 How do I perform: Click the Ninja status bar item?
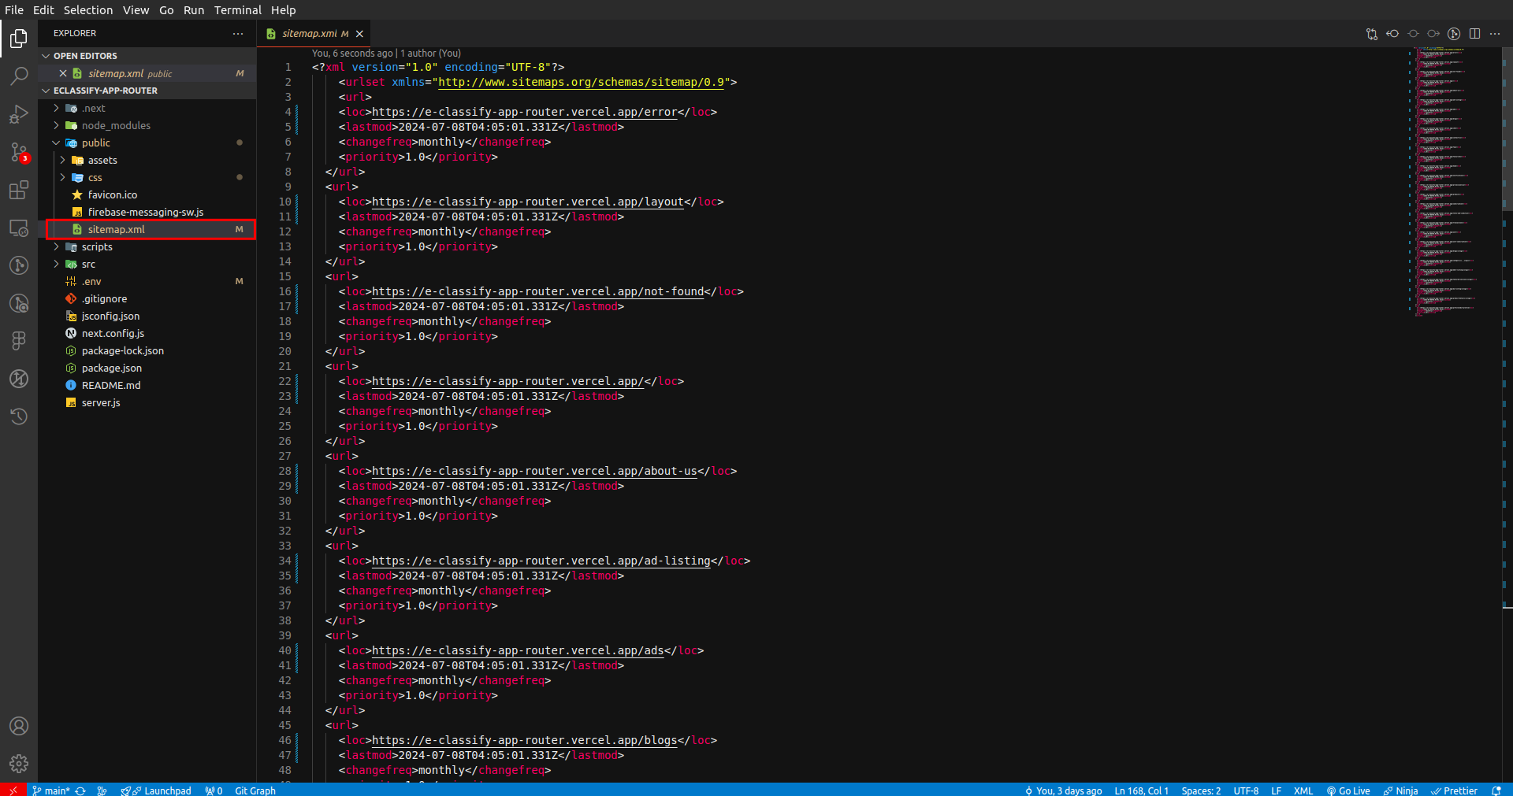(1400, 790)
